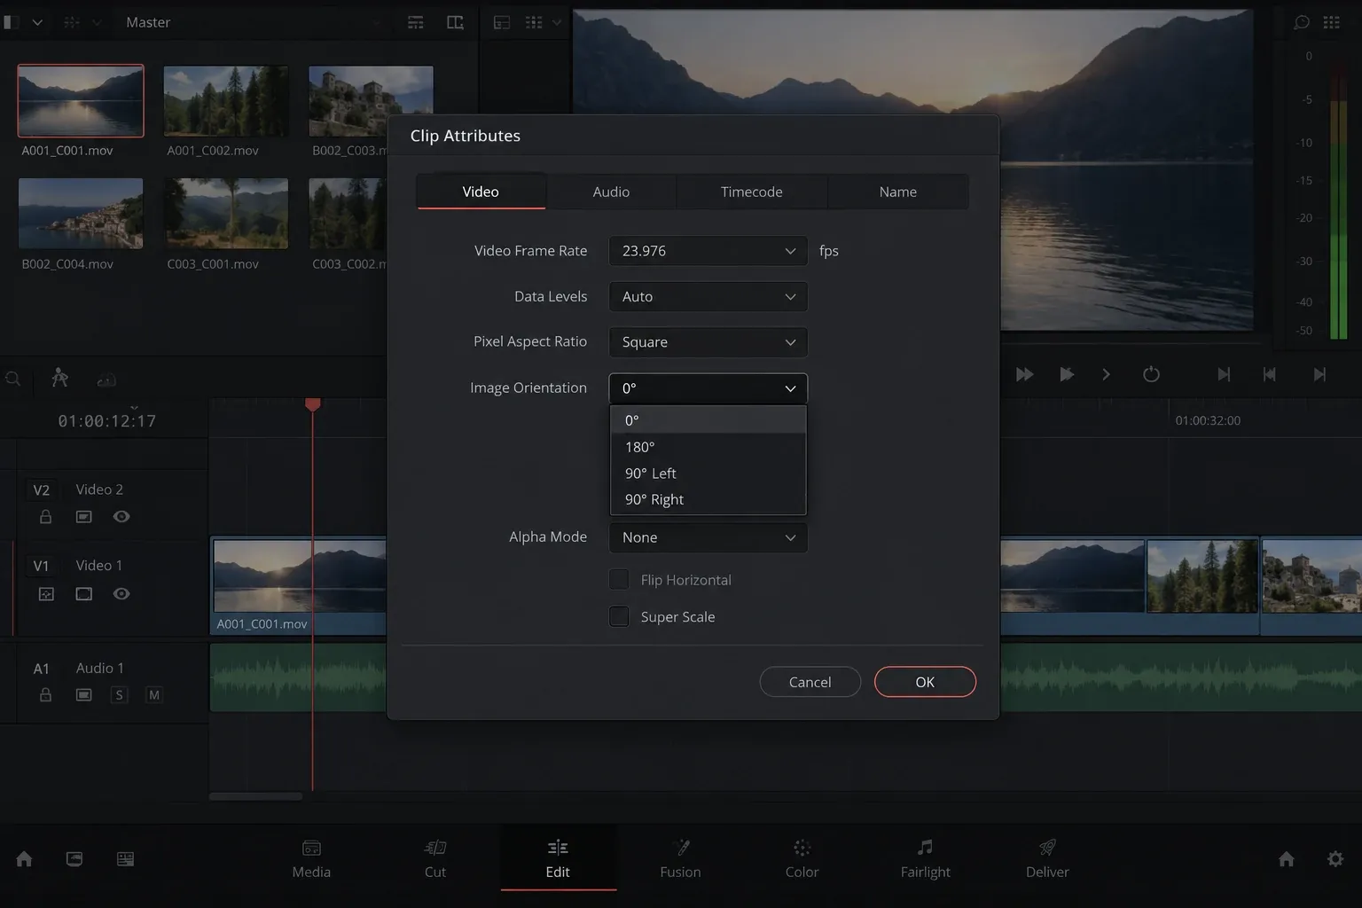The image size is (1362, 908).
Task: Open project settings gear icon
Action: 1335,858
